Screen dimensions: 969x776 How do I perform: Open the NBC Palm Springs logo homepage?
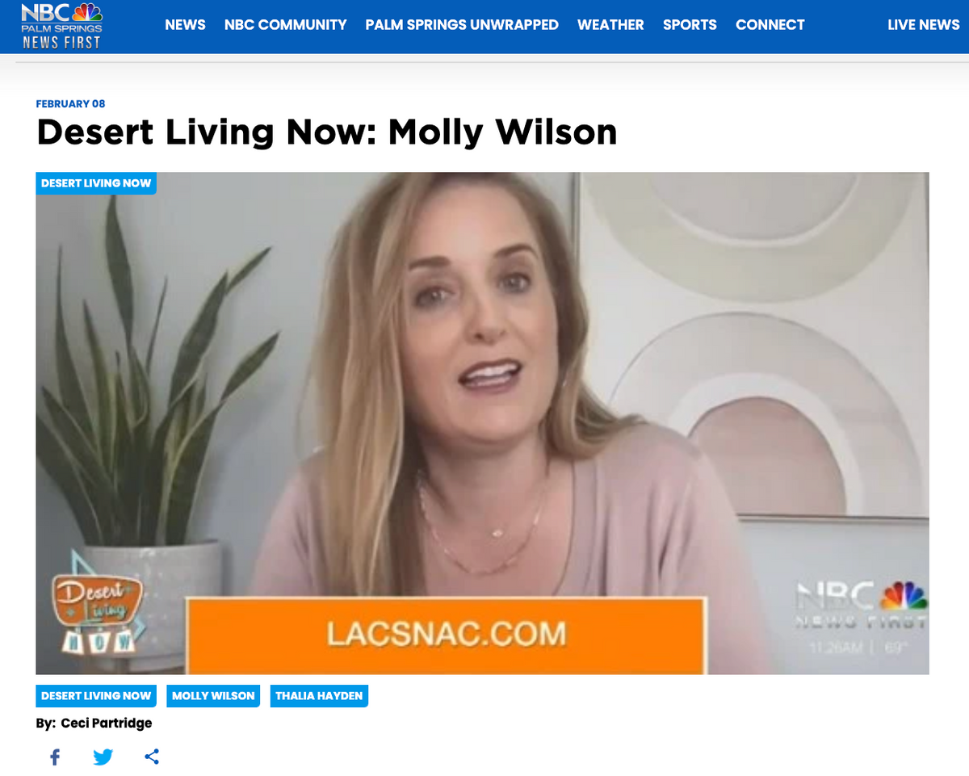pos(61,25)
